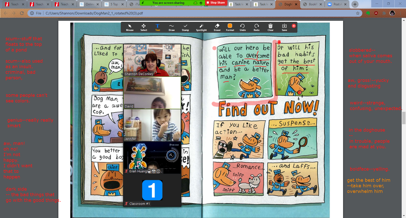Click the 'ew, gross!--yucky' note
The width and height of the screenshot is (406, 218).
(x=368, y=83)
